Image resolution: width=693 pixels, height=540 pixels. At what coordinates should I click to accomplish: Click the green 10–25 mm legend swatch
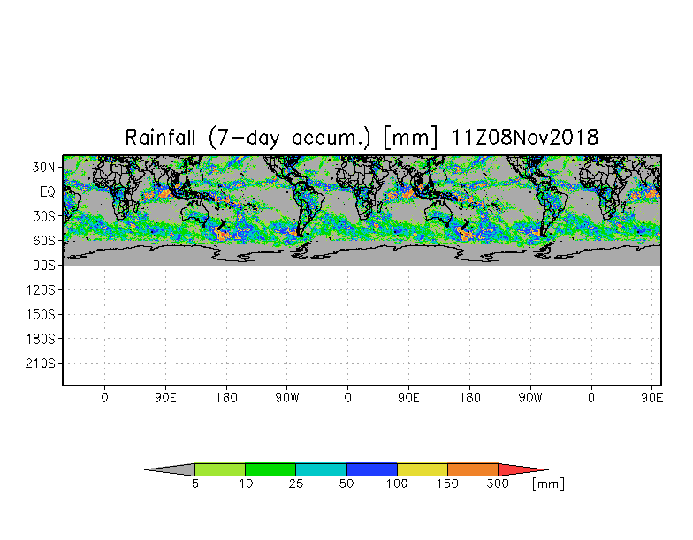click(x=270, y=469)
